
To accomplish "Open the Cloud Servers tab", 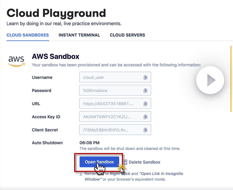I will (127, 35).
